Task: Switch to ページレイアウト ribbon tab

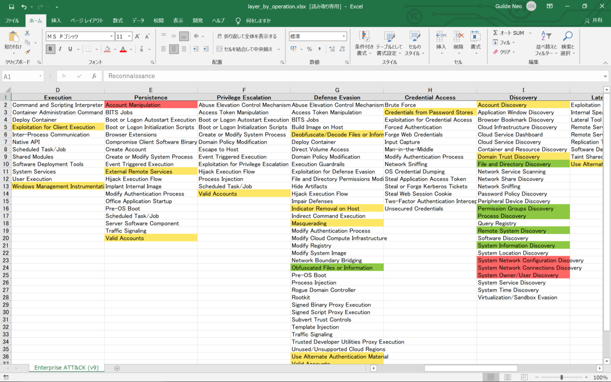Action: (87, 20)
